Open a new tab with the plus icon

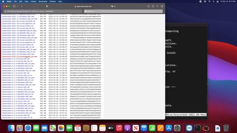pyautogui.click(x=157, y=6)
